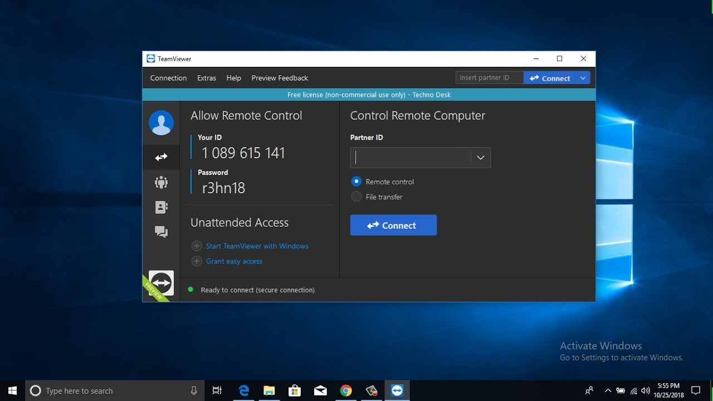Image resolution: width=713 pixels, height=401 pixels.
Task: Open Mail app from taskbar
Action: point(320,390)
